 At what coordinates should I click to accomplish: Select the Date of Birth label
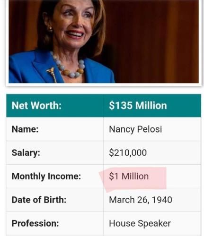tap(39, 200)
